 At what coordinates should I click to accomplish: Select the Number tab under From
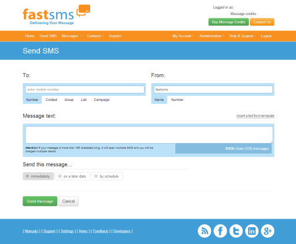click(x=177, y=100)
